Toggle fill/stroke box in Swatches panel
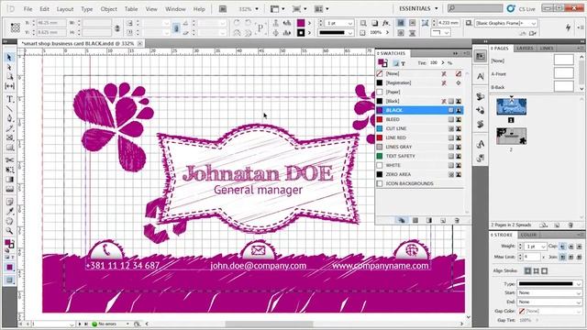This screenshot has height=330, width=587. tap(382, 63)
